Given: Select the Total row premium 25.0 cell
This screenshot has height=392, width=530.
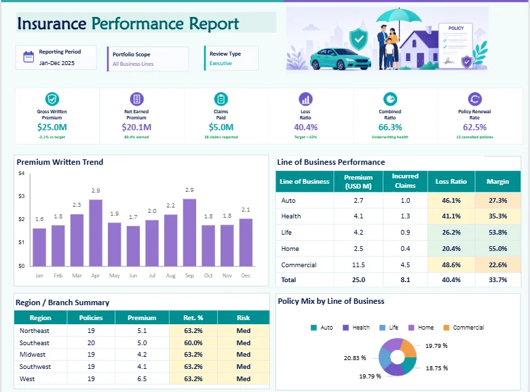Looking at the screenshot, I should [x=358, y=280].
